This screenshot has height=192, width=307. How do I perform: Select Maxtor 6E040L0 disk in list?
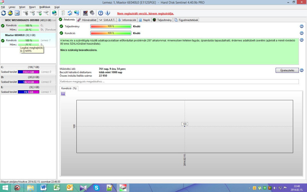coord(28,40)
